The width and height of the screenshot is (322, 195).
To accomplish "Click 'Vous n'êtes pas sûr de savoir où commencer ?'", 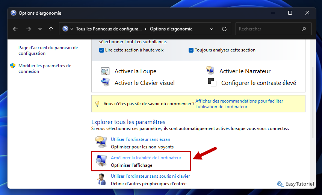I will click(x=149, y=104).
